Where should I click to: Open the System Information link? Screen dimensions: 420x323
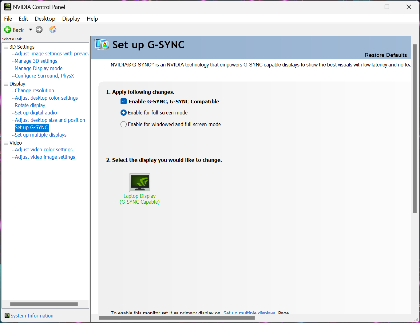pyautogui.click(x=32, y=316)
